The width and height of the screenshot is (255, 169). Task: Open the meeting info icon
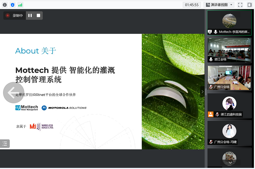click(x=5, y=5)
